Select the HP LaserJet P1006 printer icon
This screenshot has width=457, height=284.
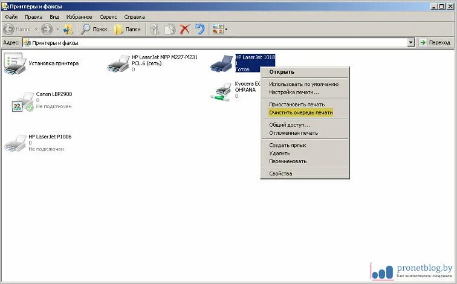(15, 143)
